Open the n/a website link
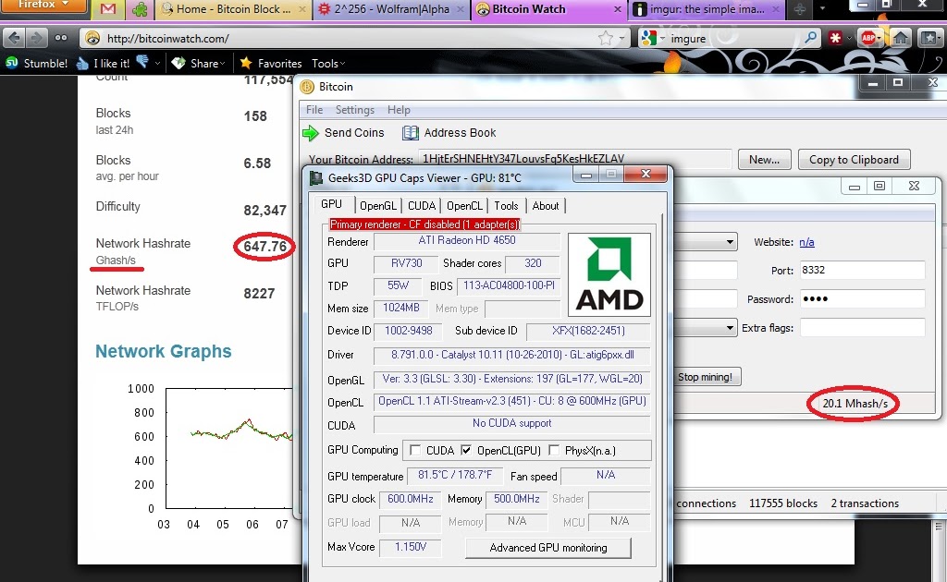947x582 pixels. click(x=806, y=242)
